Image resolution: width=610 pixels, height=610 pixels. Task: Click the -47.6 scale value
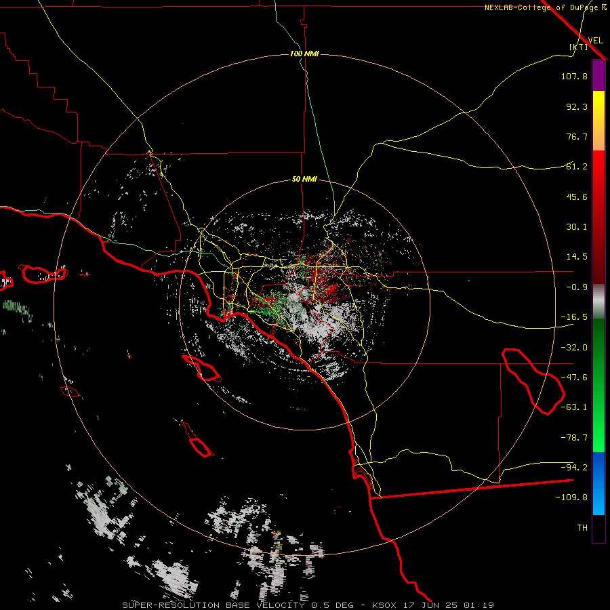(574, 378)
